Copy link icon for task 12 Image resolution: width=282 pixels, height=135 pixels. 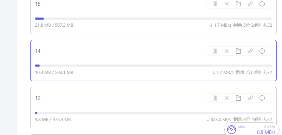[250, 98]
